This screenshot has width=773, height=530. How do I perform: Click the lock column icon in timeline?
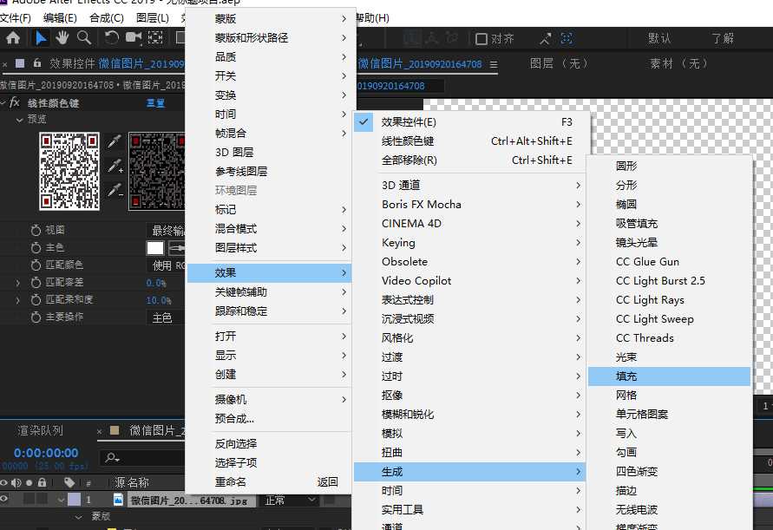pyautogui.click(x=43, y=482)
